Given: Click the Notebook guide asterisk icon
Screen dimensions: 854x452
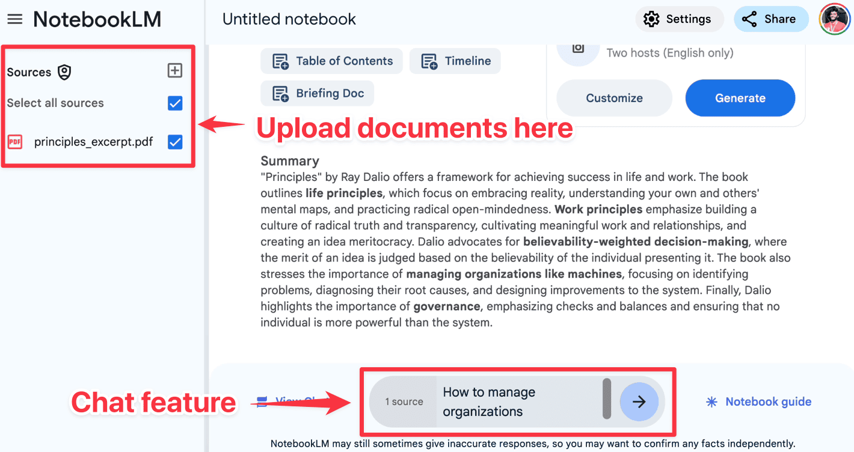Looking at the screenshot, I should tap(711, 402).
